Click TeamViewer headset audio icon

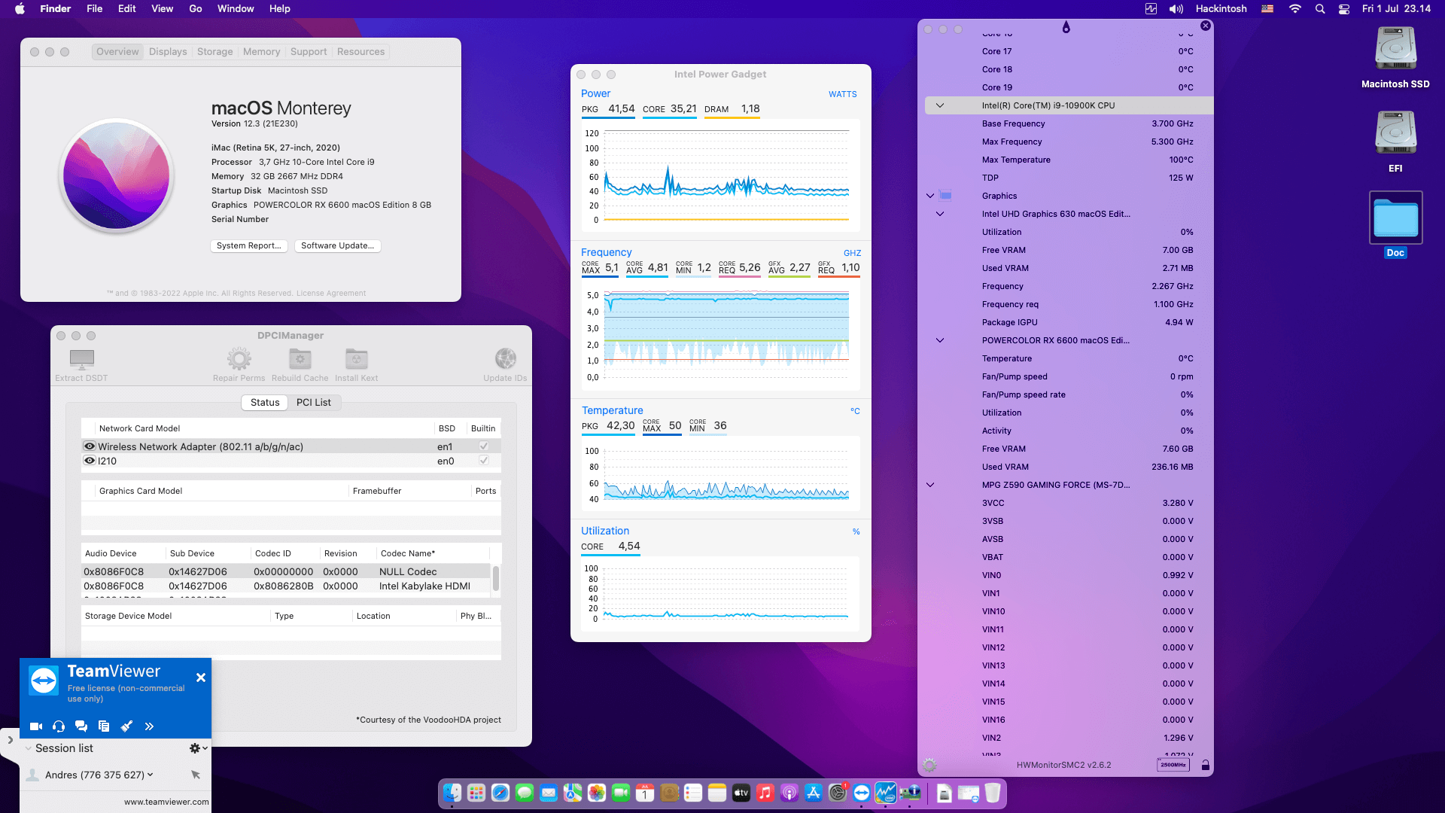point(59,726)
